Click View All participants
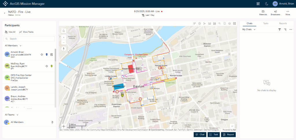The height and width of the screenshot is (140, 296). click(x=10, y=32)
